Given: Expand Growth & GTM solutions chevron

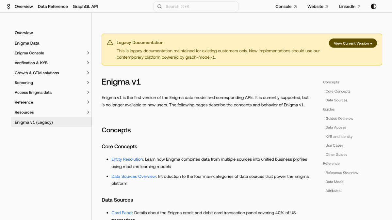Looking at the screenshot, I should pyautogui.click(x=88, y=73).
